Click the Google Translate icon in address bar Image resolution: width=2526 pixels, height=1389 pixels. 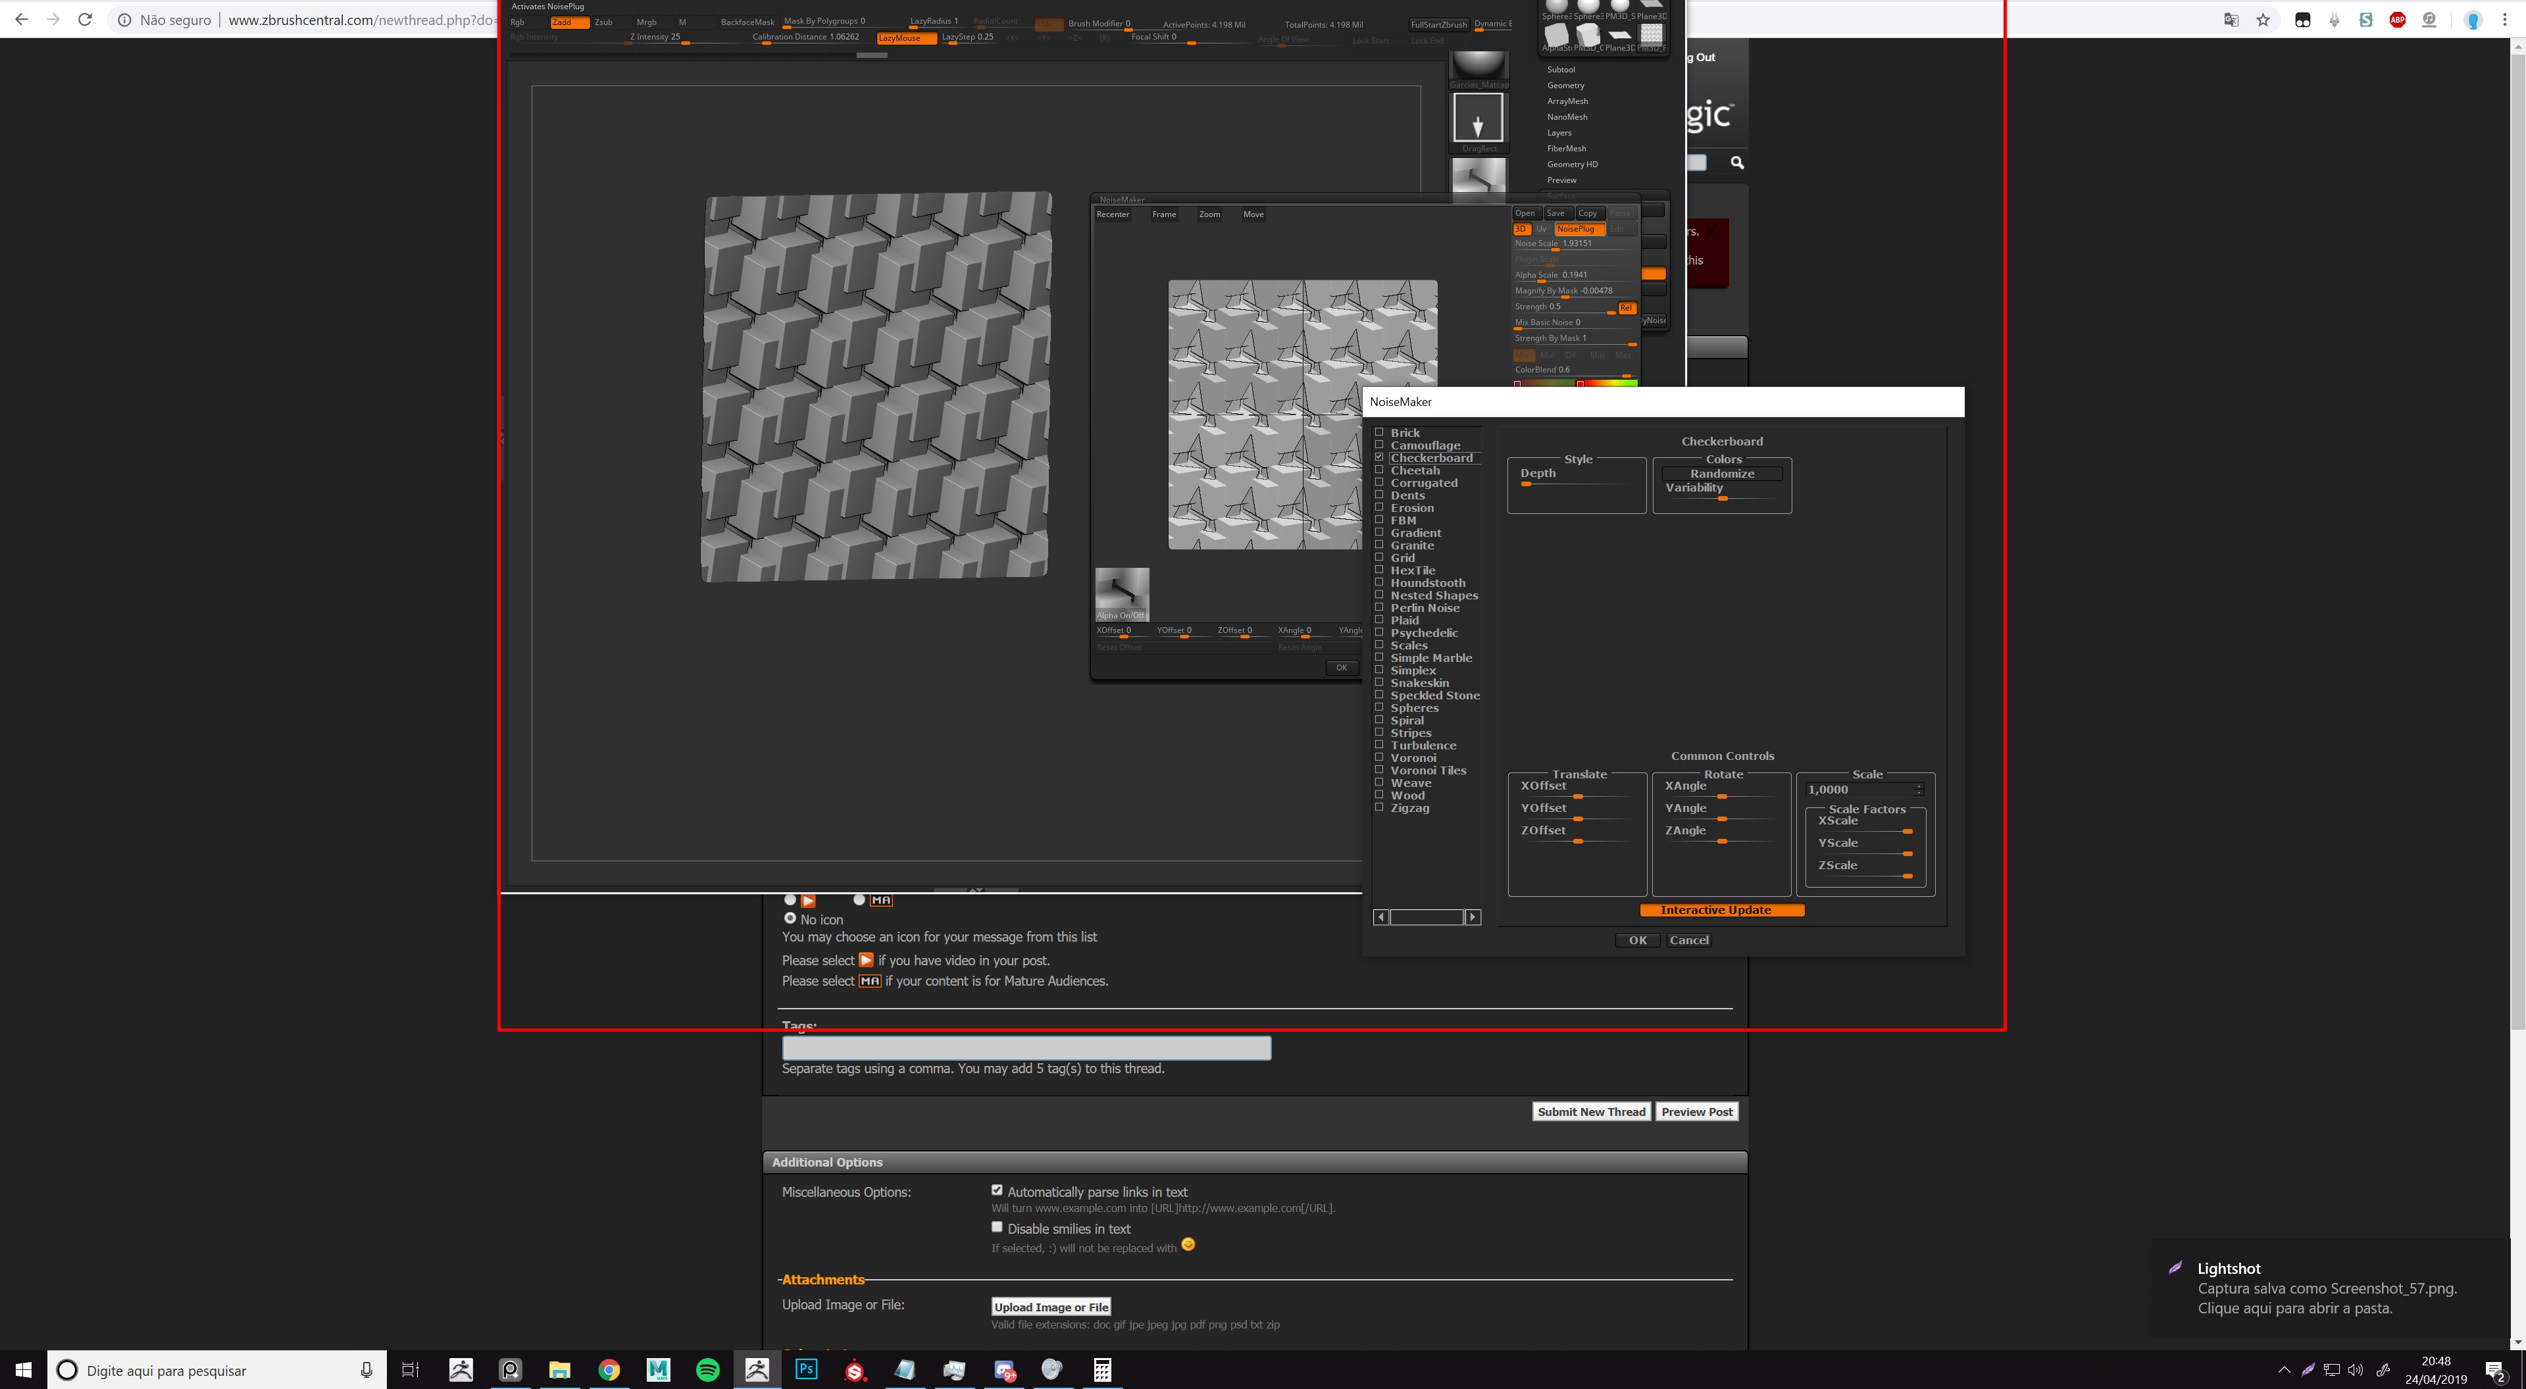(2231, 20)
